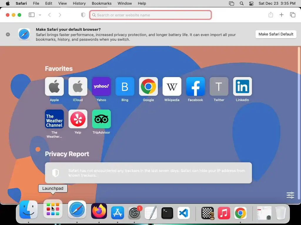This screenshot has width=301, height=225.
Task: Open System Settings from the Dock
Action: [x=134, y=213]
